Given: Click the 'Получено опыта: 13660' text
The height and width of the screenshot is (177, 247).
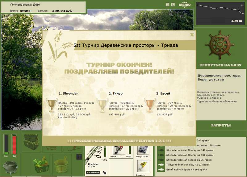Looking at the screenshot, I should coord(25,5).
